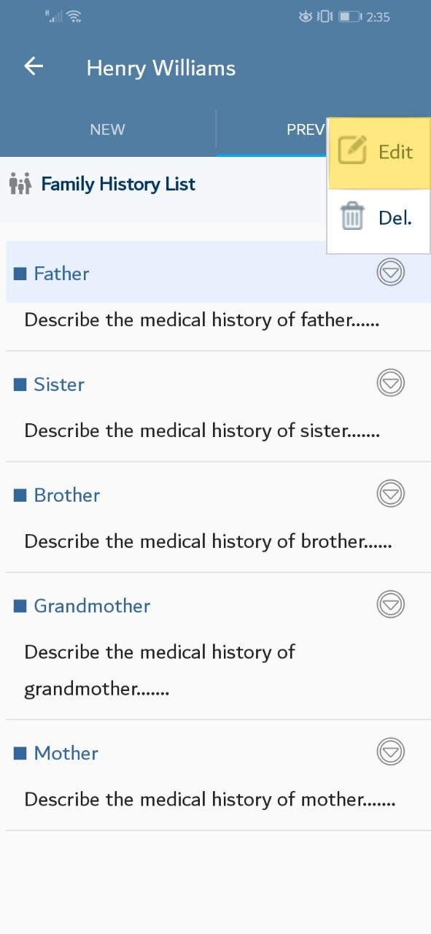Go back using the arrow icon
This screenshot has height=934, width=431.
pyautogui.click(x=34, y=66)
